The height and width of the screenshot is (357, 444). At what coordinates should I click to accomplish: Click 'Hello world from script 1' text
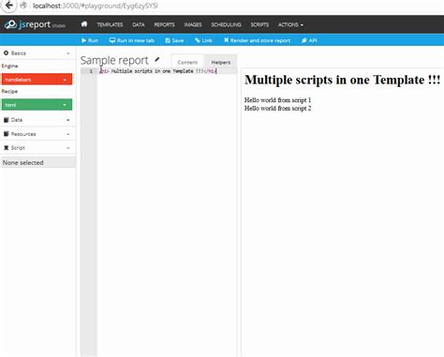[x=277, y=100]
